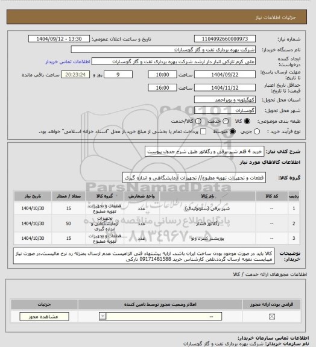Click the تاریخ نیاز column header

33,196
